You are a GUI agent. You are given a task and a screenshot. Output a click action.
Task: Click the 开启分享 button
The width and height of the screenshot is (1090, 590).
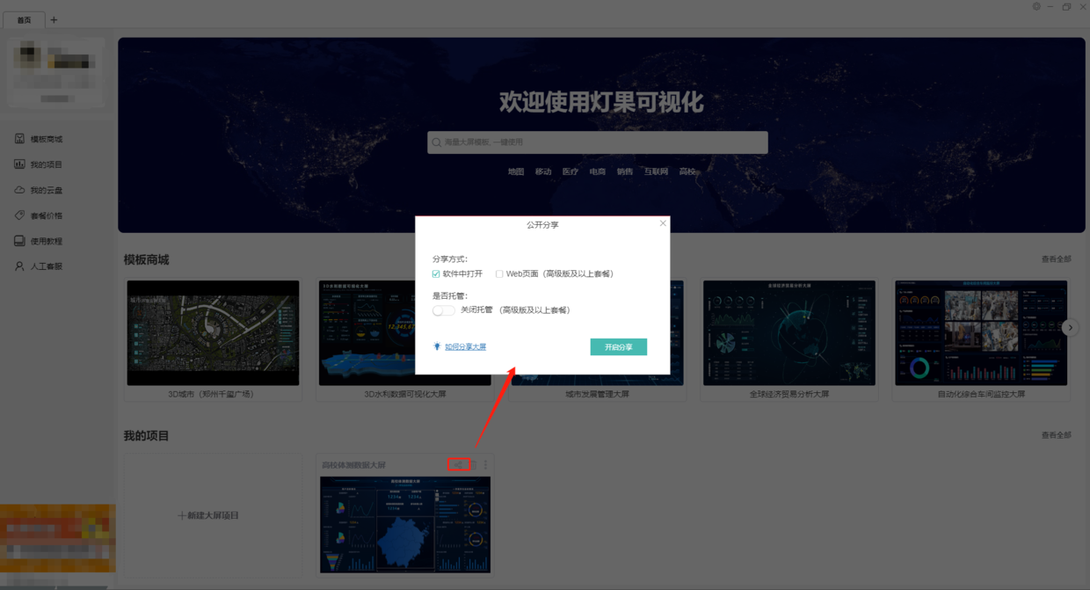pos(619,347)
